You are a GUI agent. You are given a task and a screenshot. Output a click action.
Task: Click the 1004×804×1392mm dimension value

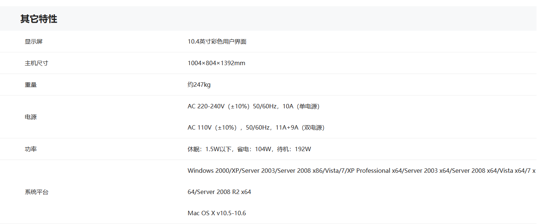[x=216, y=63]
